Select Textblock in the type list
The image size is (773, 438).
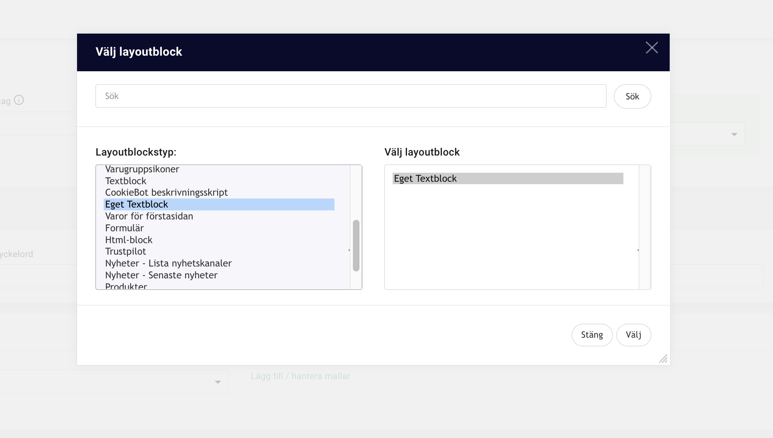coord(219,181)
